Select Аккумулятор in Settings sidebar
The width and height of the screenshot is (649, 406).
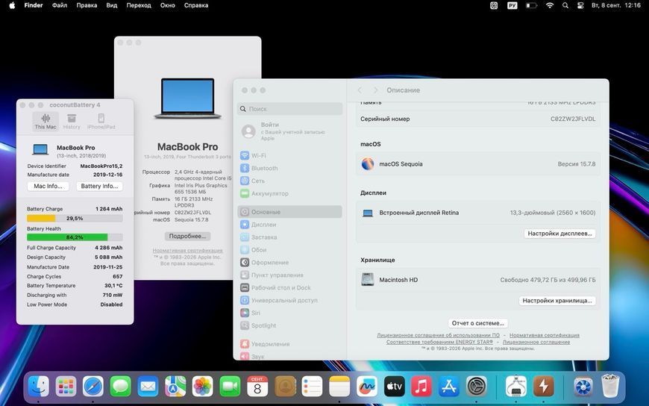click(289, 193)
